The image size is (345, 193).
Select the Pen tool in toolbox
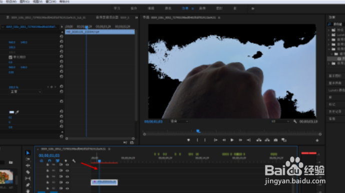(28, 185)
